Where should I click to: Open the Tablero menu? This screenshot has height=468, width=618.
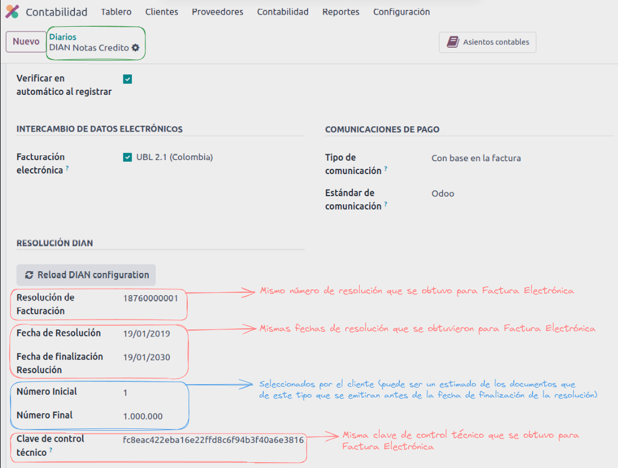[x=116, y=12]
